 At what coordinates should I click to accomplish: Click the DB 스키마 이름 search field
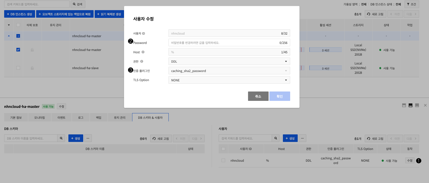pyautogui.click(x=31, y=138)
